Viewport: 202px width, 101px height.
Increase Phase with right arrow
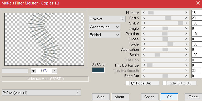click(x=186, y=39)
